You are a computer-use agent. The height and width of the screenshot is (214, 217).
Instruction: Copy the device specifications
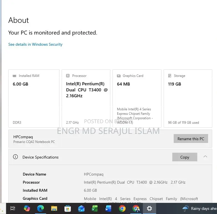tap(184, 157)
